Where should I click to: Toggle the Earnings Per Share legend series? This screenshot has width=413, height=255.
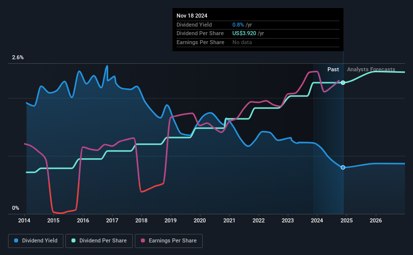[x=169, y=241]
